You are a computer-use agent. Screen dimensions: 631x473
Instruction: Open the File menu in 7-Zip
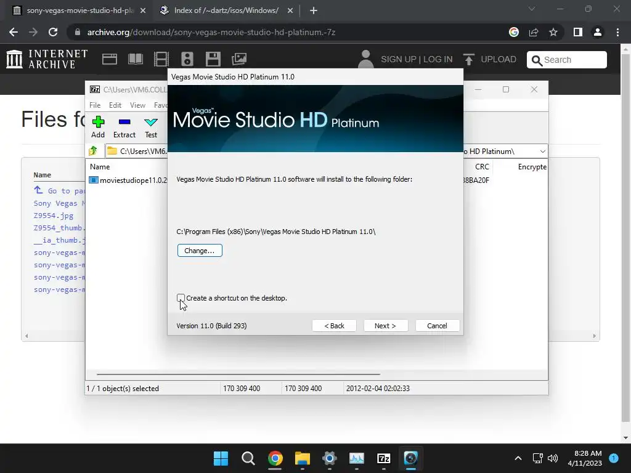tap(95, 105)
